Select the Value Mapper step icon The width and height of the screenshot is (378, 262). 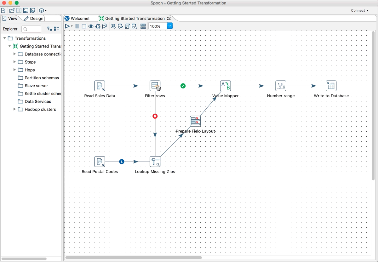tap(225, 86)
